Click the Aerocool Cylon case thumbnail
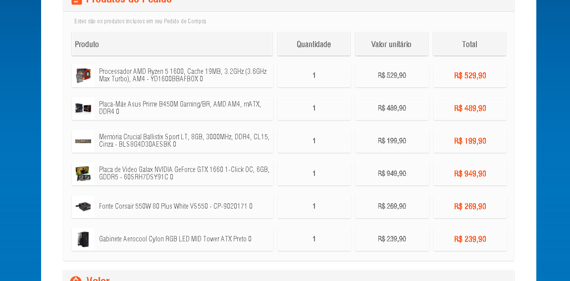Viewport: 570px width, 281px height. (x=83, y=239)
